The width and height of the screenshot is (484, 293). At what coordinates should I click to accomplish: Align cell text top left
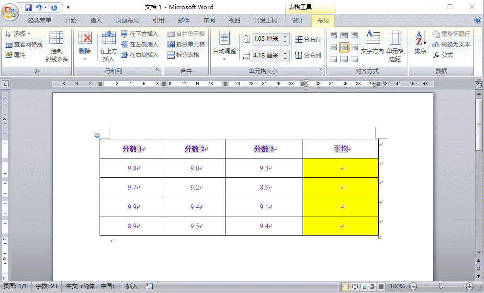(x=333, y=35)
